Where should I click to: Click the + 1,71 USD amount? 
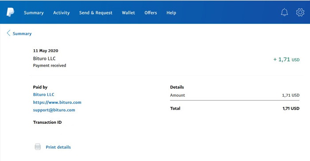coord(286,59)
